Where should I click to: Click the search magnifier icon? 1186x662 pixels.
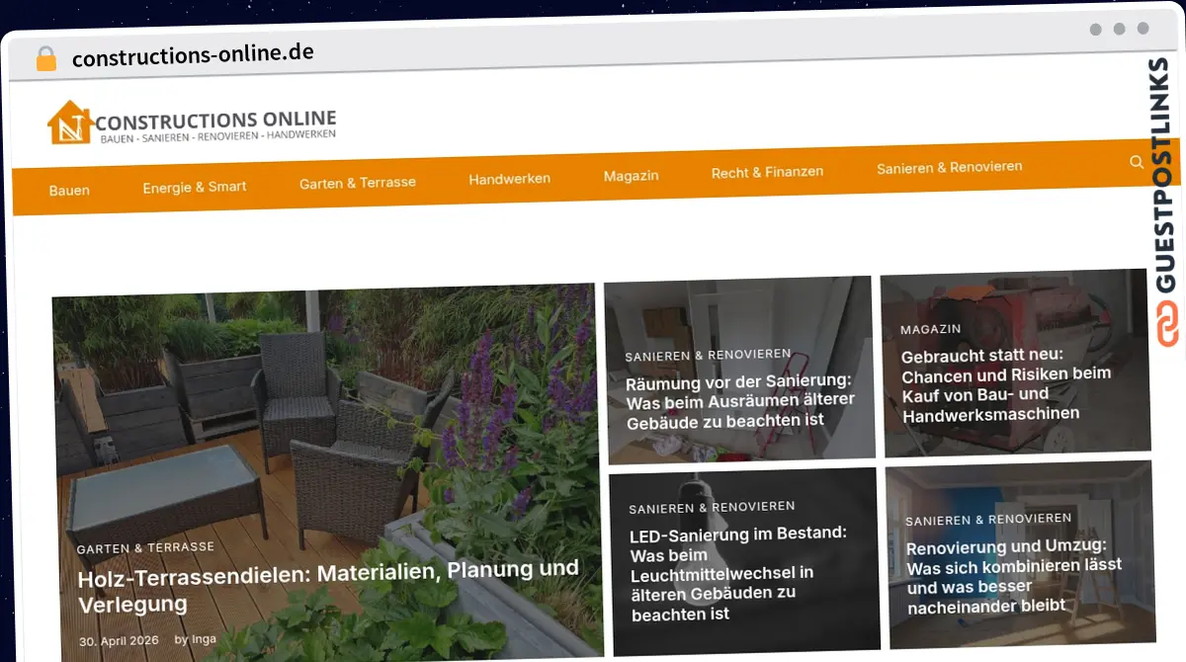click(x=1137, y=162)
